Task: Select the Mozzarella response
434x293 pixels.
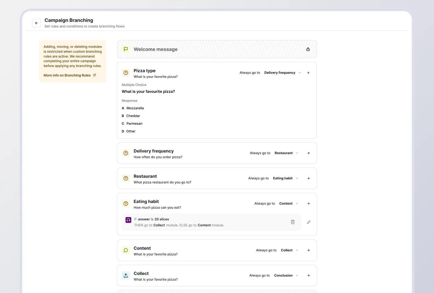Action: [x=133, y=108]
